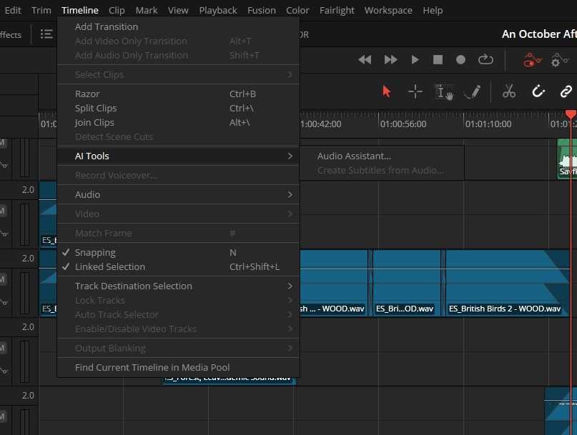Expand the AI Tools submenu

(178, 156)
